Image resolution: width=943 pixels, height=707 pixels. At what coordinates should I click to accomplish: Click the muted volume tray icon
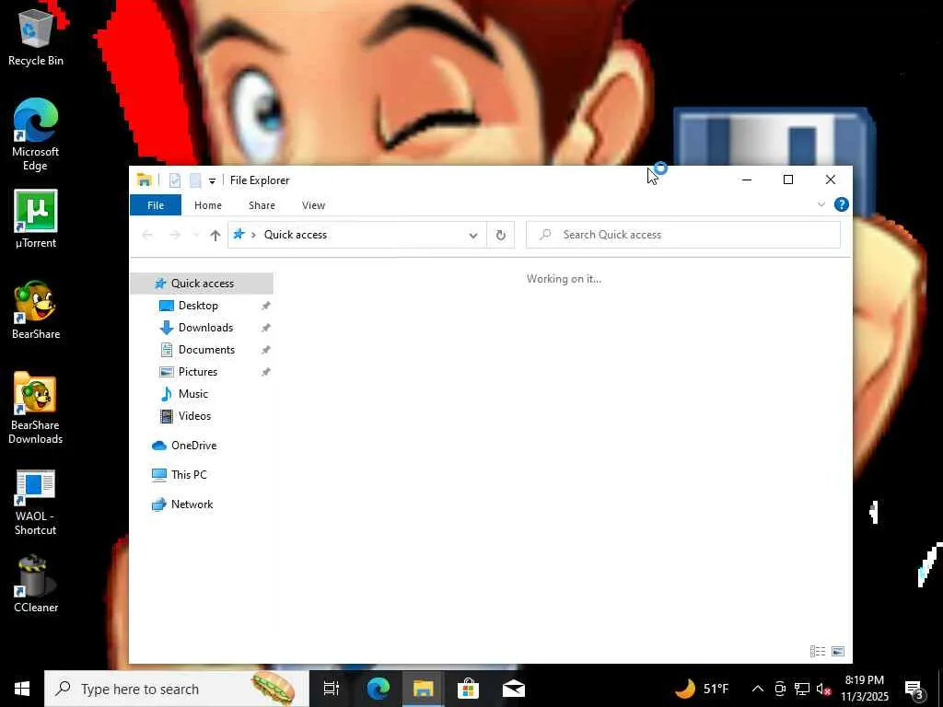click(824, 690)
